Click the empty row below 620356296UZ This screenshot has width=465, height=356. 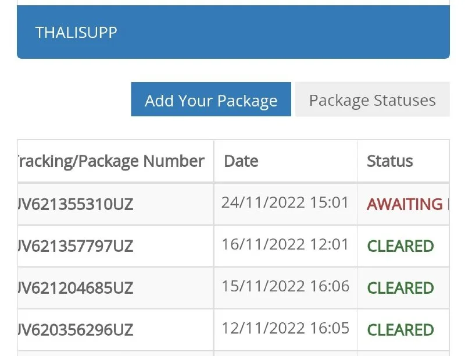[x=115, y=353]
